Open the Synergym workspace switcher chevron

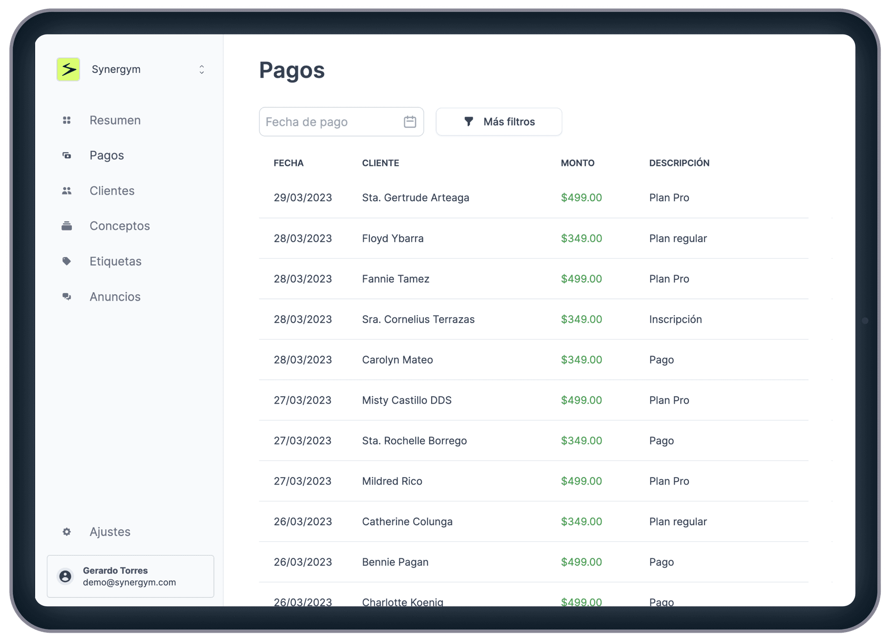(x=201, y=69)
